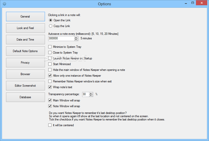Close the Options window
The image size is (209, 141).
click(201, 3)
